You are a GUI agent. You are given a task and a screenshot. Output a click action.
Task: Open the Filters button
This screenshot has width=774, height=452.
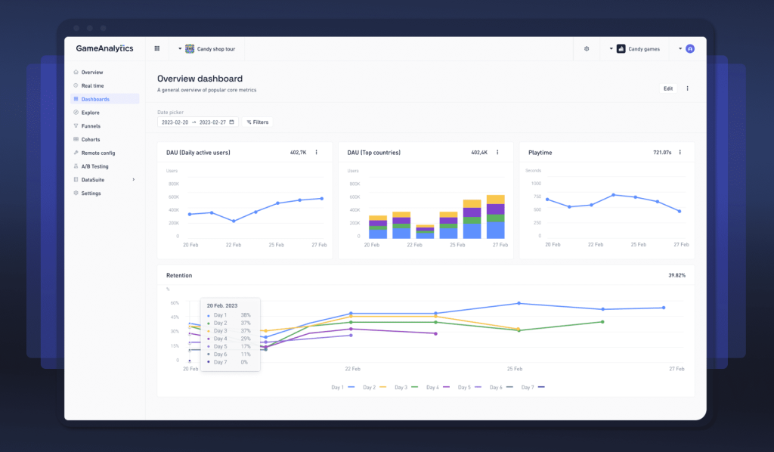click(257, 122)
